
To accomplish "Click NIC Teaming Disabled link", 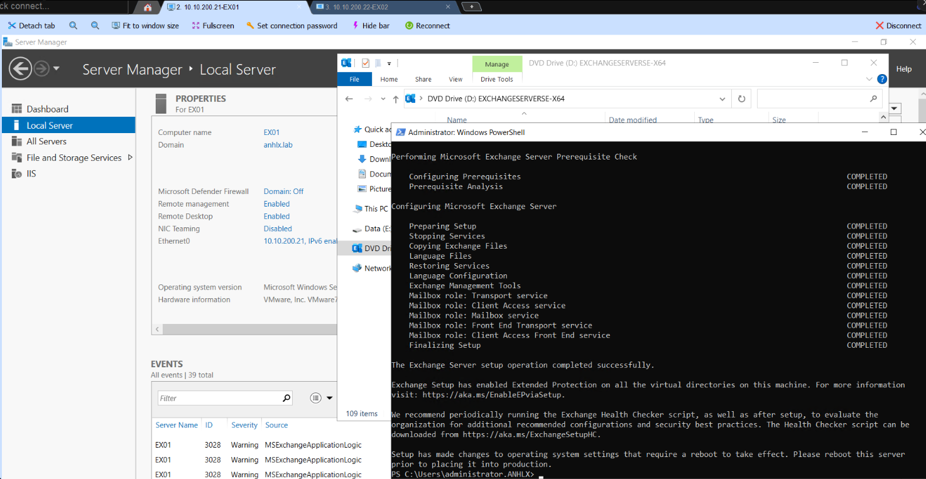I will [278, 229].
